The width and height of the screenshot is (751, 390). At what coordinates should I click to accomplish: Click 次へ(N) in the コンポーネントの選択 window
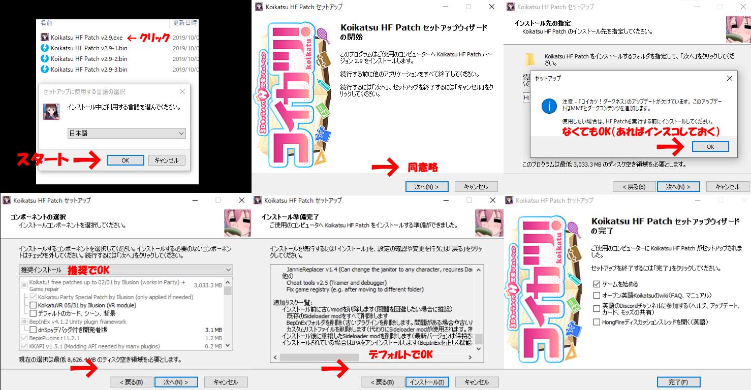tap(175, 382)
